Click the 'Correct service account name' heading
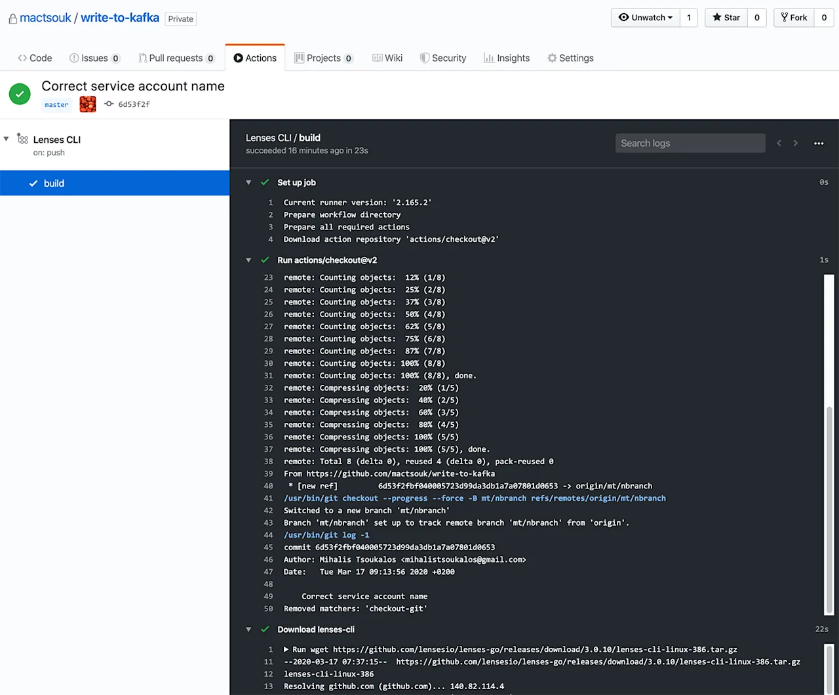 coord(133,86)
